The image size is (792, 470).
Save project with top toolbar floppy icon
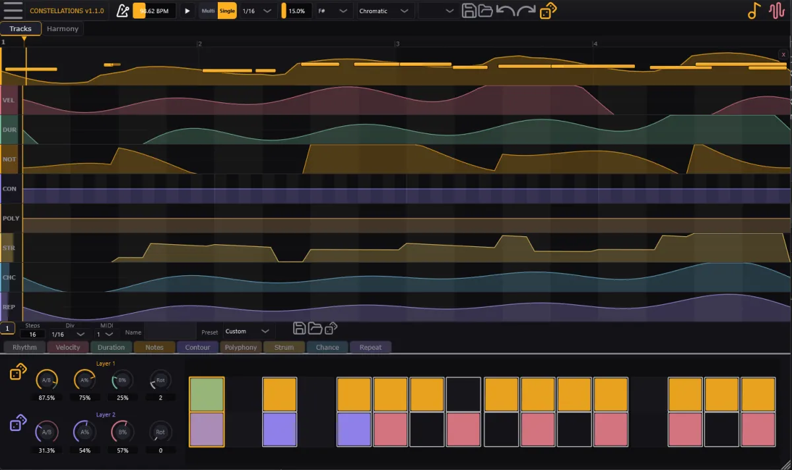pos(469,11)
